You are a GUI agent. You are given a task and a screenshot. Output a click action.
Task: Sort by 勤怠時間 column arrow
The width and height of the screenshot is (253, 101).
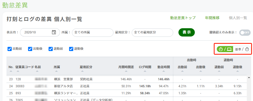click(x=164, y=71)
